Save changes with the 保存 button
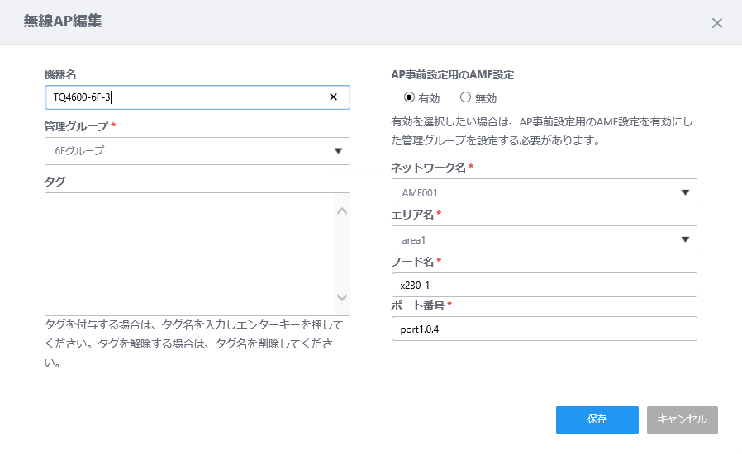The image size is (742, 454). pos(597,420)
